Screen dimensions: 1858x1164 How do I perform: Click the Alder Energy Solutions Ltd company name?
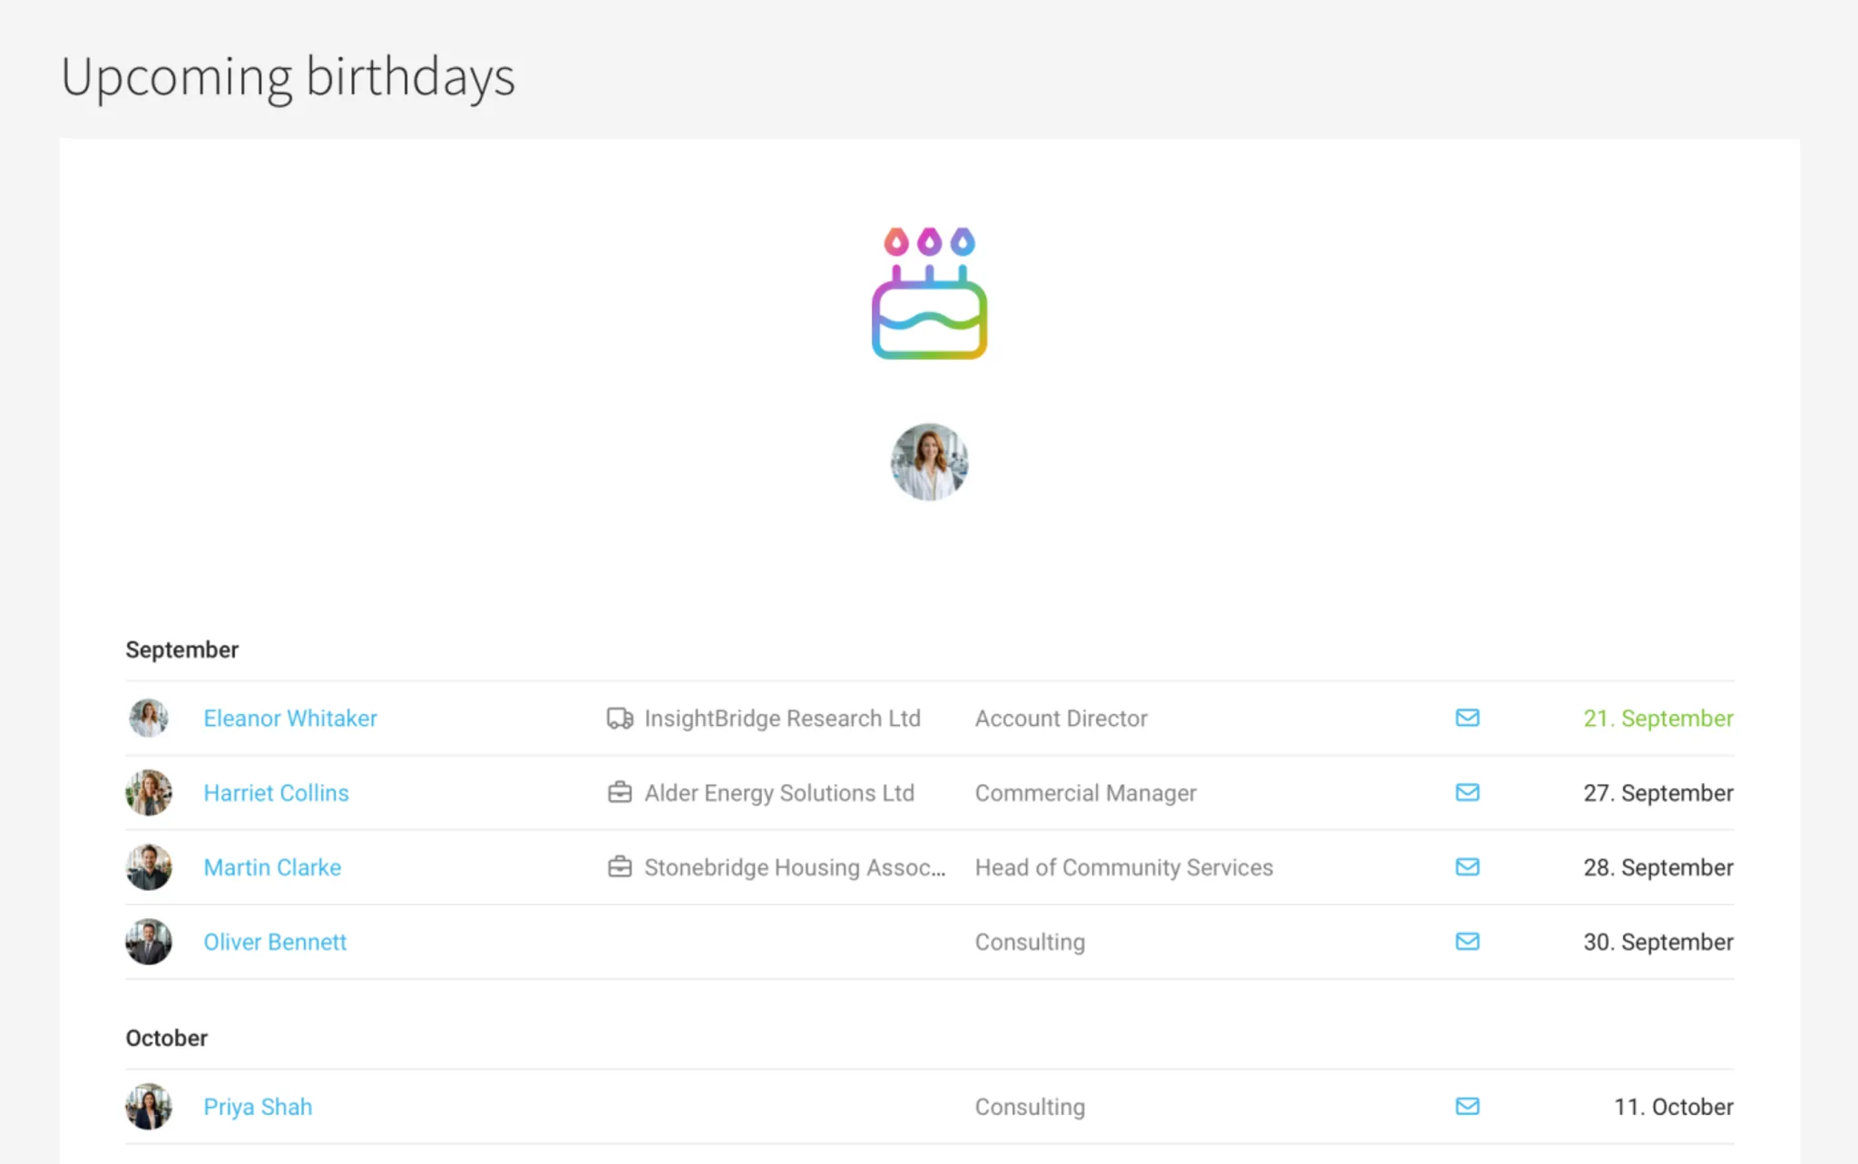click(x=779, y=793)
